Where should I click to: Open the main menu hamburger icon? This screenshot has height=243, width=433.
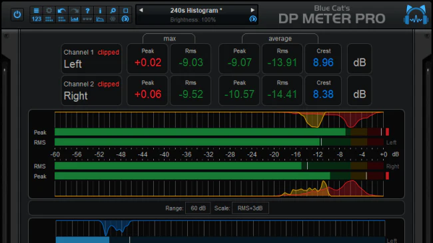click(36, 11)
